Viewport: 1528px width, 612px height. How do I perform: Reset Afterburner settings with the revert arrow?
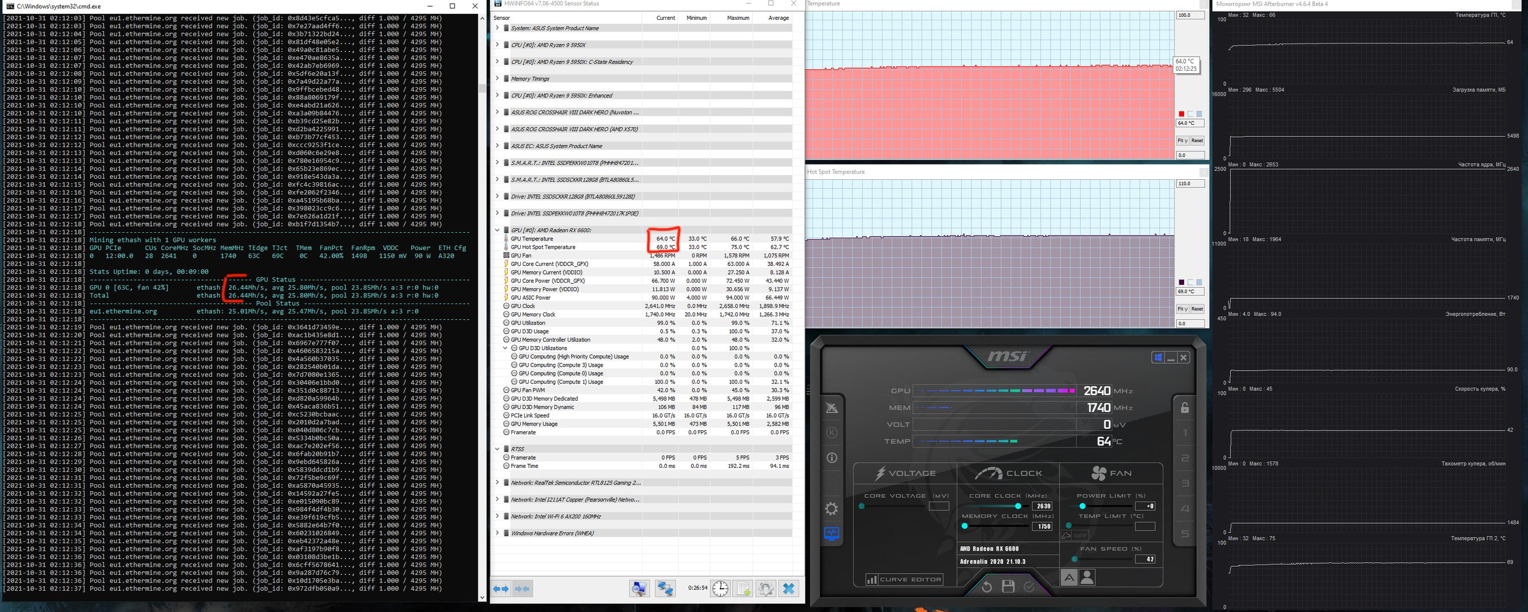[986, 587]
